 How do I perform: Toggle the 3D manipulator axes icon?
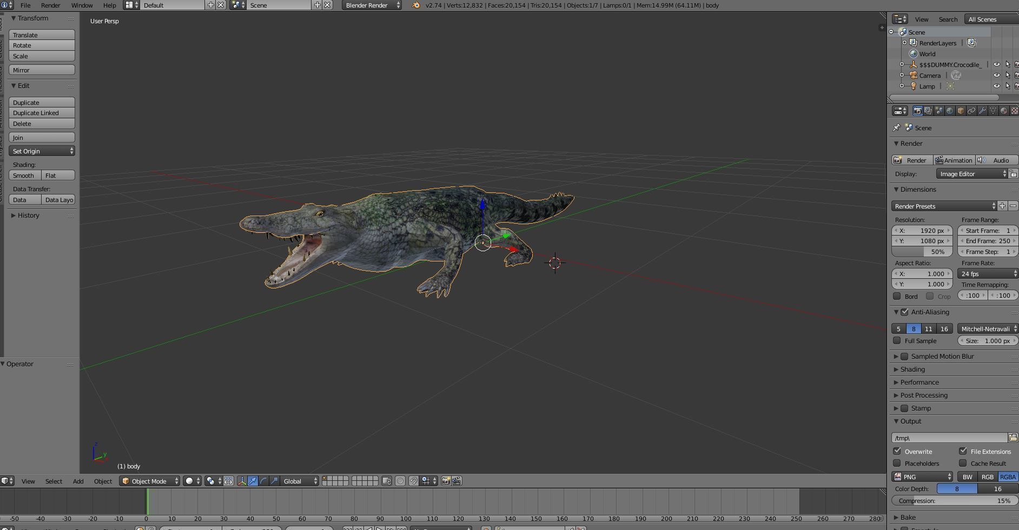[242, 481]
